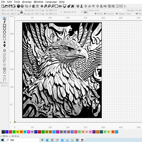Pick the red 02 layer color swatch

[10, 132]
